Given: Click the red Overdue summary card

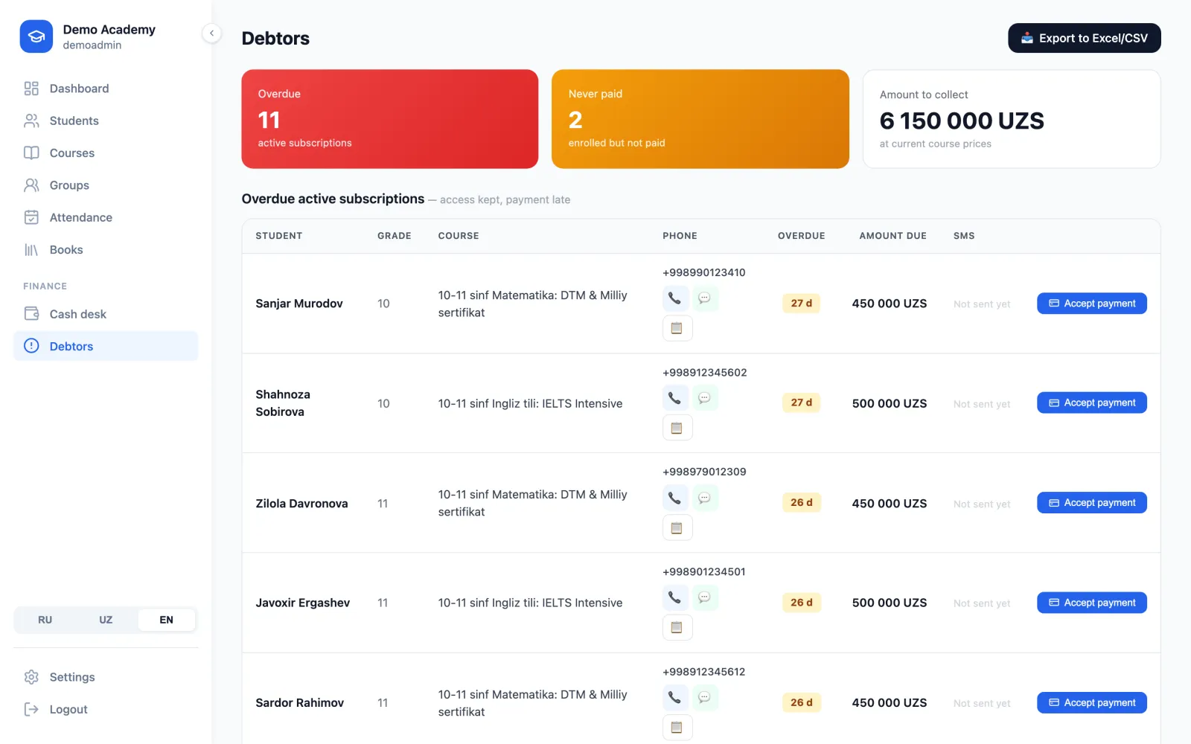Looking at the screenshot, I should click(389, 119).
